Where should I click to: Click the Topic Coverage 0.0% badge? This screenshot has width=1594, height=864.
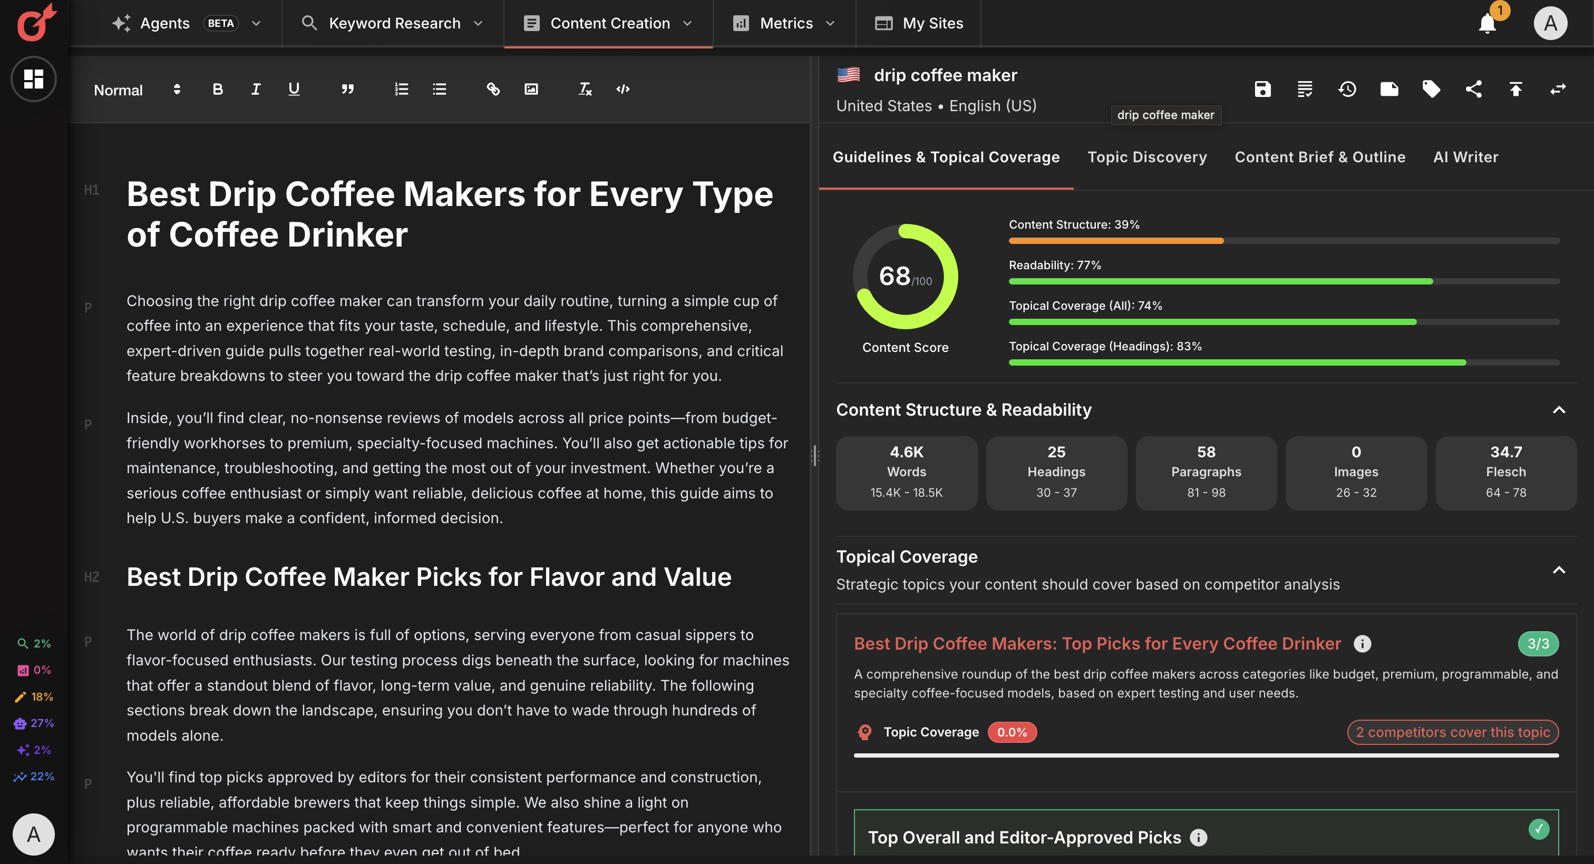point(1012,732)
